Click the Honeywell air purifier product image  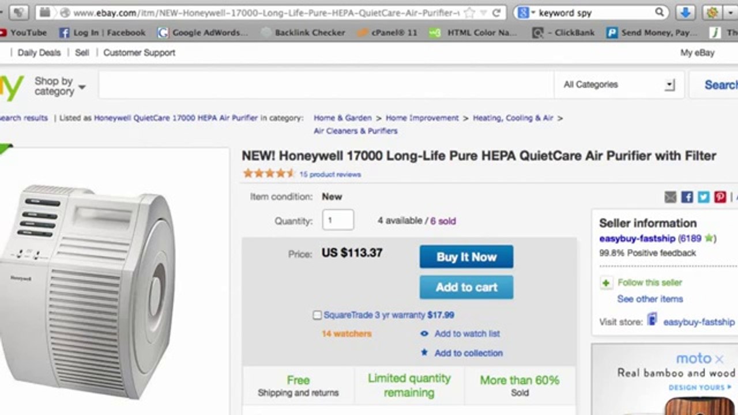pos(86,288)
